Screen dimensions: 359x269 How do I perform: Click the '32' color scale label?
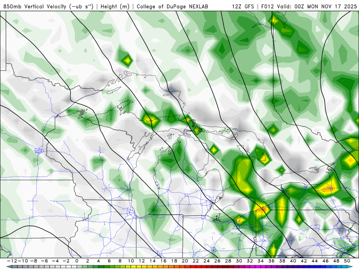(250, 261)
